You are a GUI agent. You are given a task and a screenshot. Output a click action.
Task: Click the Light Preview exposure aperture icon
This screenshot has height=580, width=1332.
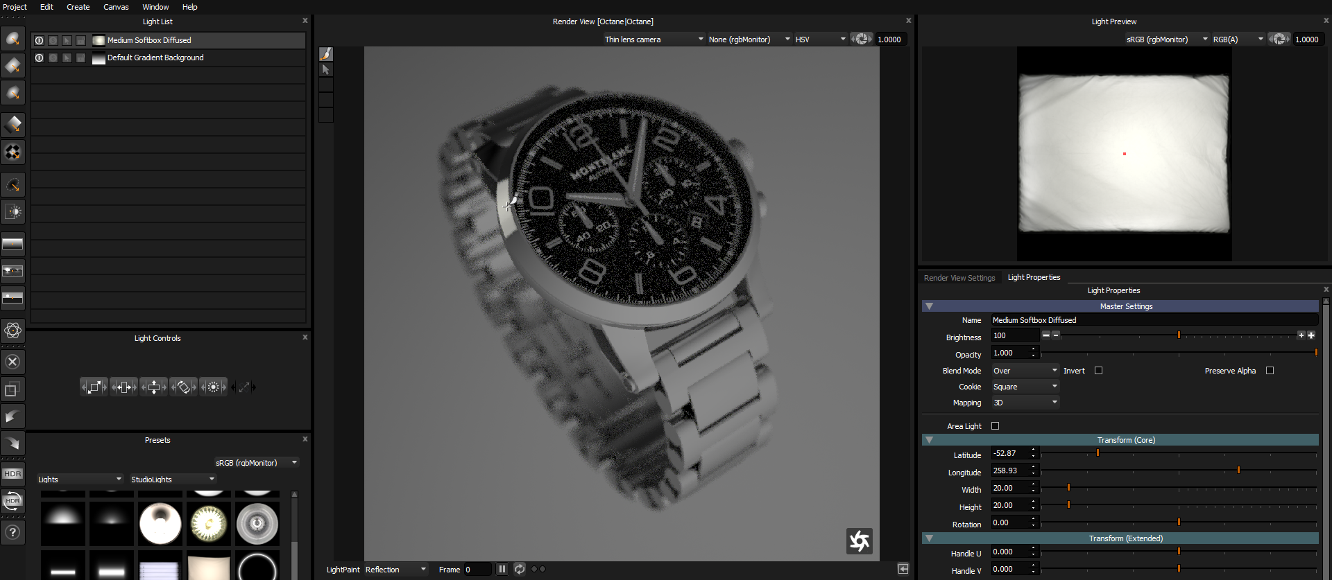click(1279, 39)
